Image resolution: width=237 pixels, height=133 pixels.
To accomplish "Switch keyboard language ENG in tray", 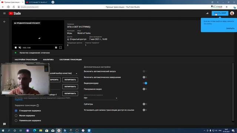I will point(220,130).
